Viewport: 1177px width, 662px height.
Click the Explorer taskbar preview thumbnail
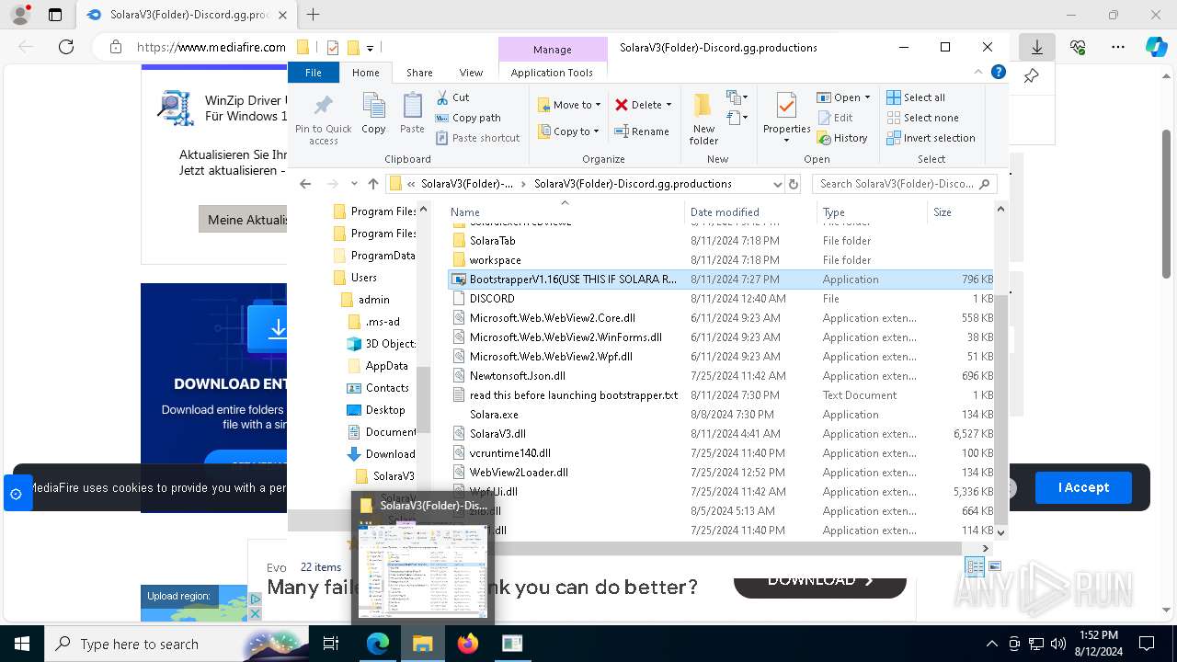423,569
